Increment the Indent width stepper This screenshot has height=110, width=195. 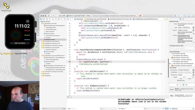tap(193, 77)
